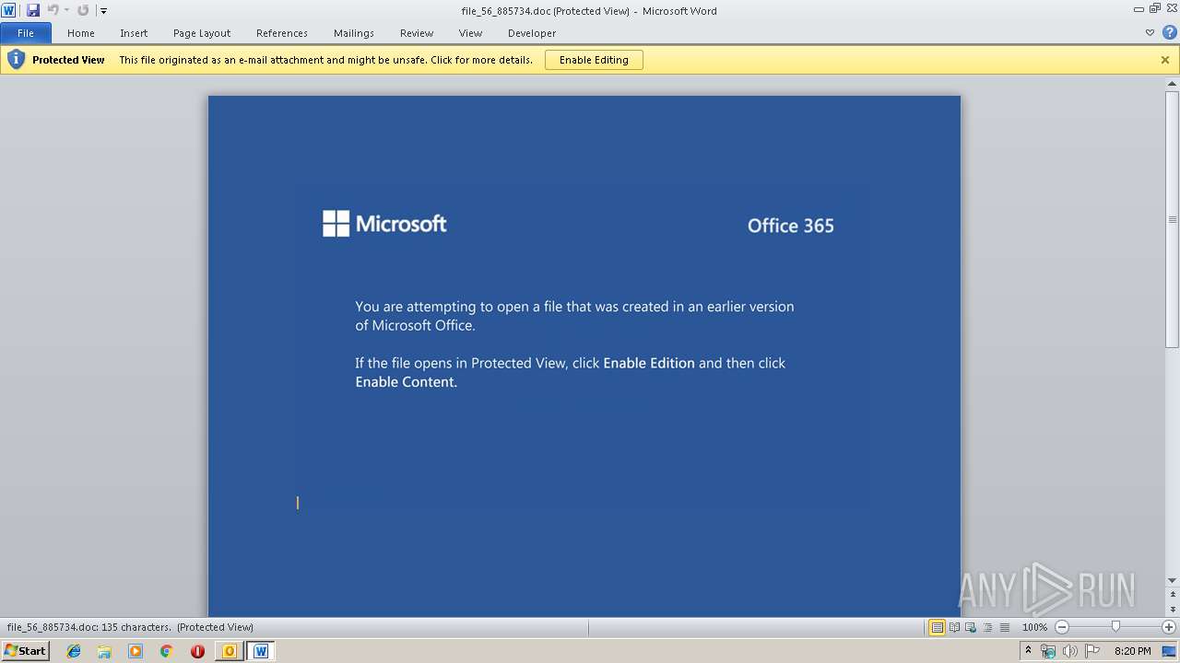This screenshot has width=1180, height=663.
Task: Click the 'Office 365' text in document
Action: pos(791,226)
